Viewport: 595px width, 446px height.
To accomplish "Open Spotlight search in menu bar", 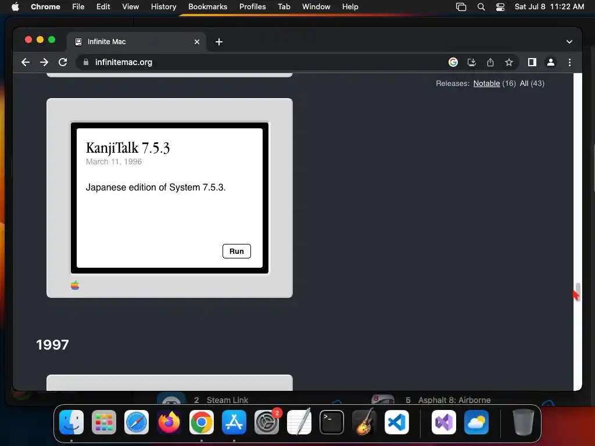I will [x=481, y=7].
